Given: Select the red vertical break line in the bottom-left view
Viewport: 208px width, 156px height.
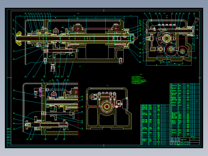Looking at the screenshot, I should click(x=78, y=109).
